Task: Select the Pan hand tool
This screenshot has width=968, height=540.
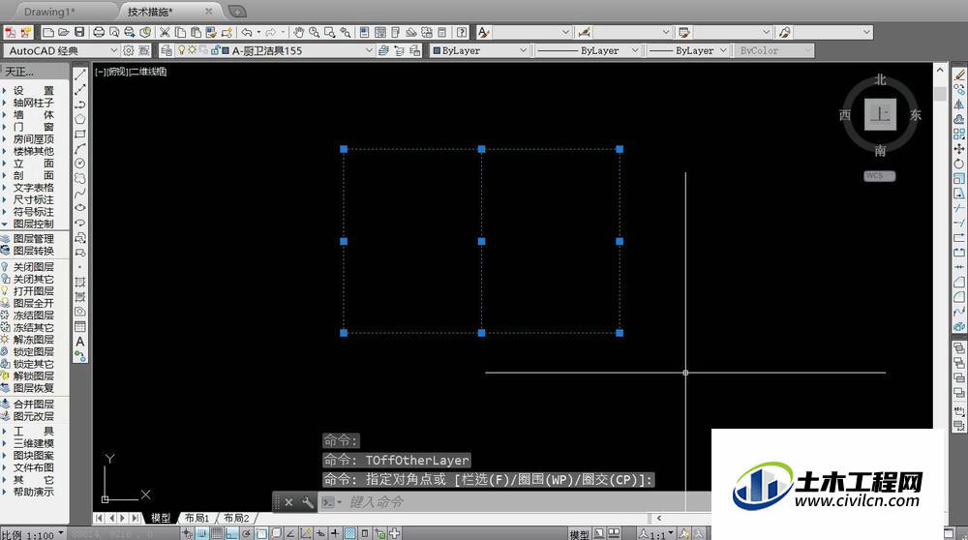Action: (x=299, y=32)
